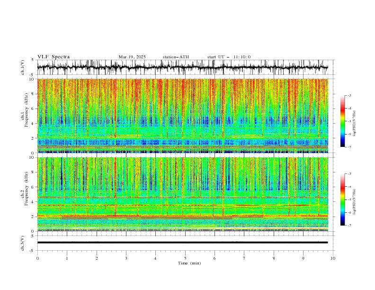This screenshot has height=290, width=375.
Task: Click the ch.1 colorbar log(PSD) label
Action: coord(355,124)
